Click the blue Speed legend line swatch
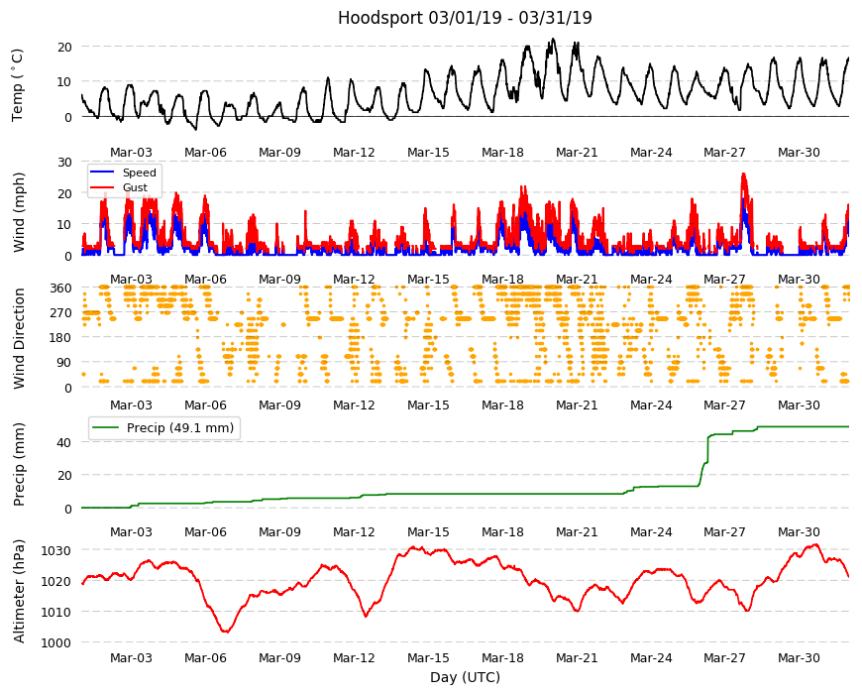Viewport: 862px width, 694px height. (102, 173)
